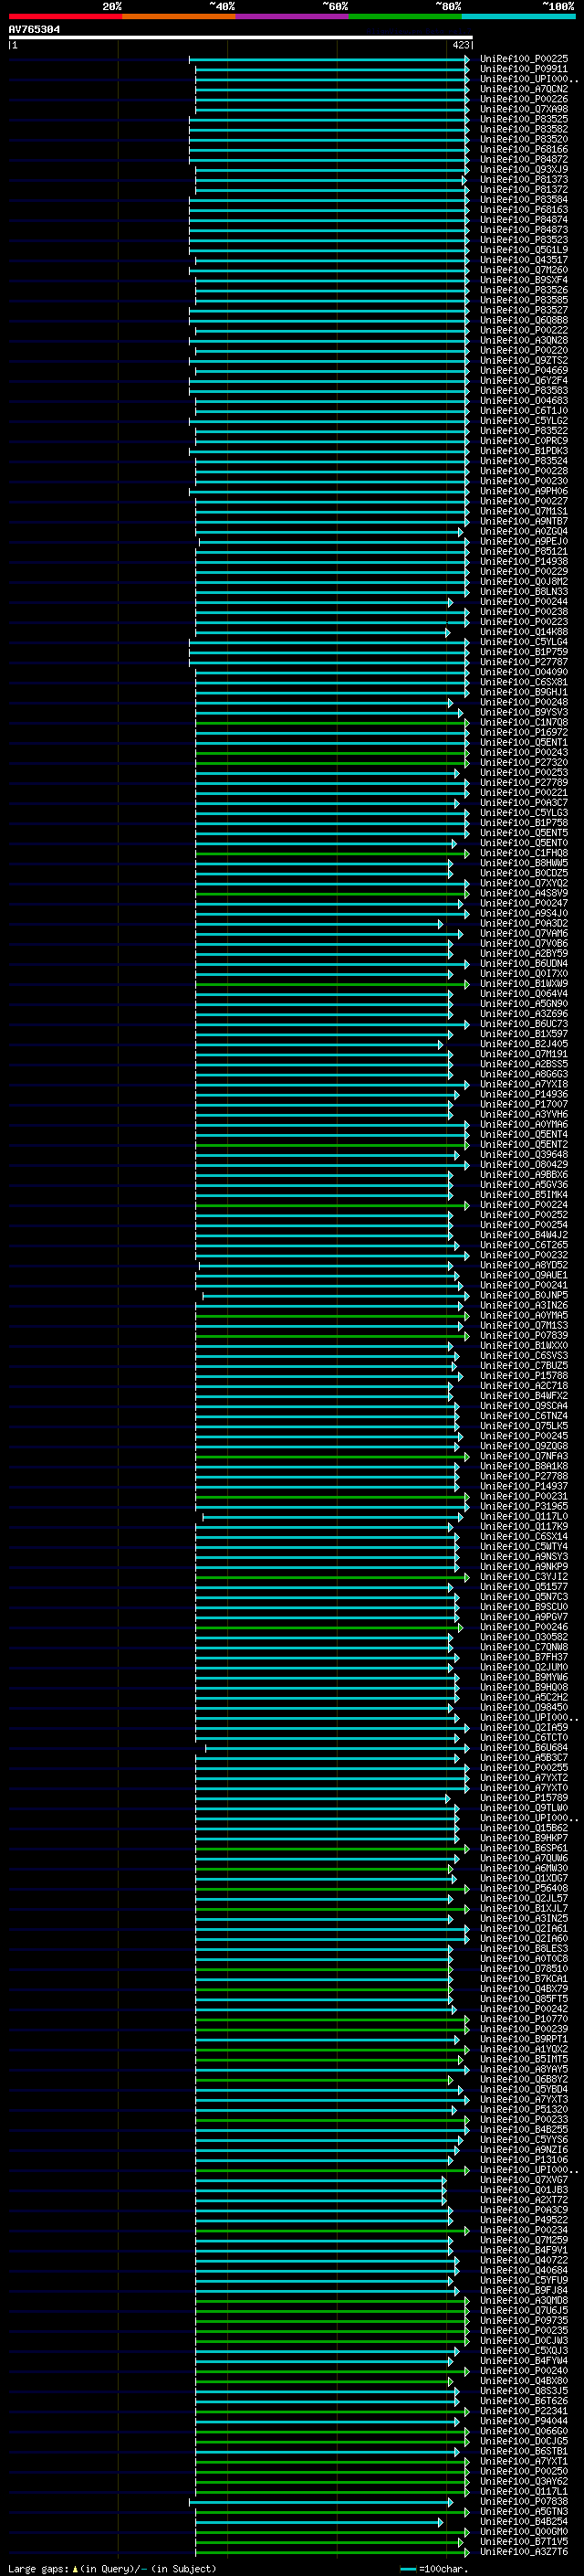Select the UniRef100_P00222 label
Screen dimensions: 584x2576
[x=524, y=330]
